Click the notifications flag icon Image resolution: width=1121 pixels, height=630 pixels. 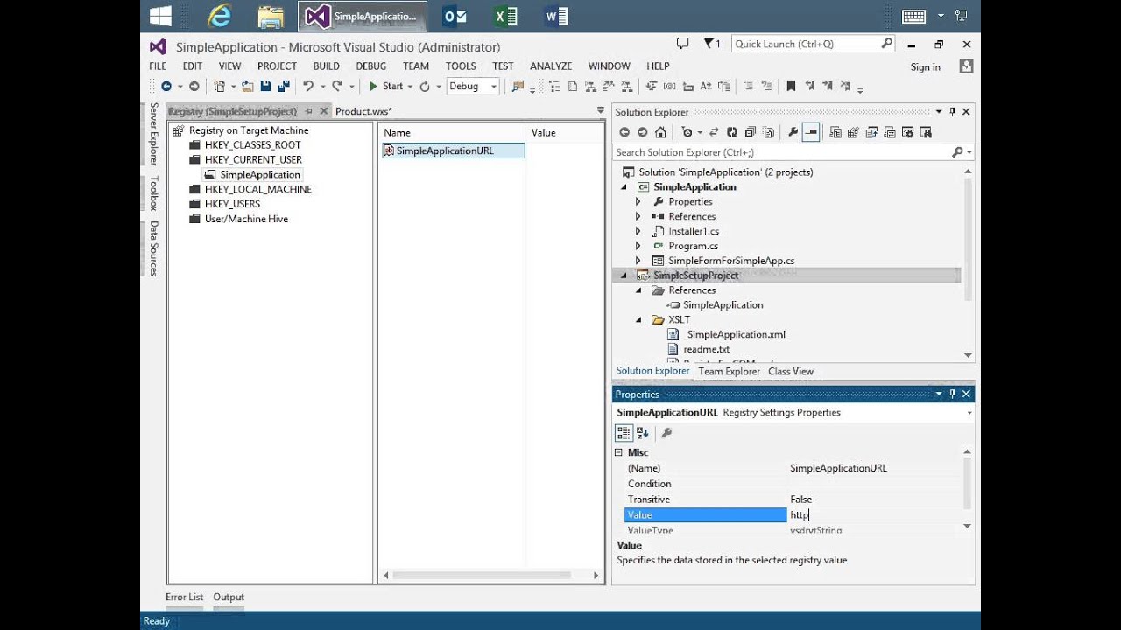coord(712,44)
